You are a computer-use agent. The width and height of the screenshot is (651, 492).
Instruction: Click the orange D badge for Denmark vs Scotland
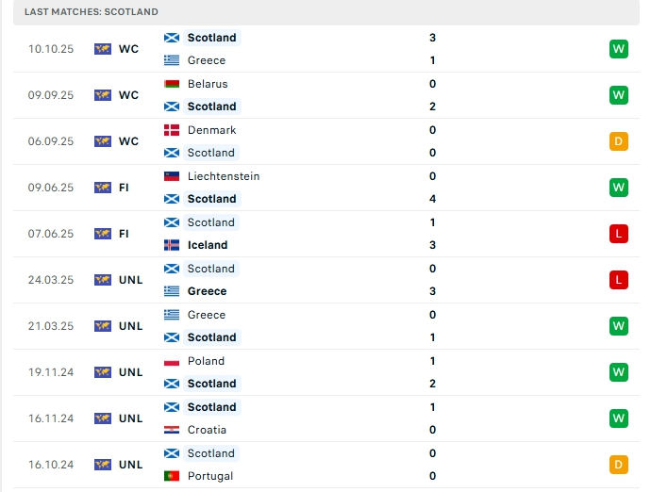click(618, 141)
